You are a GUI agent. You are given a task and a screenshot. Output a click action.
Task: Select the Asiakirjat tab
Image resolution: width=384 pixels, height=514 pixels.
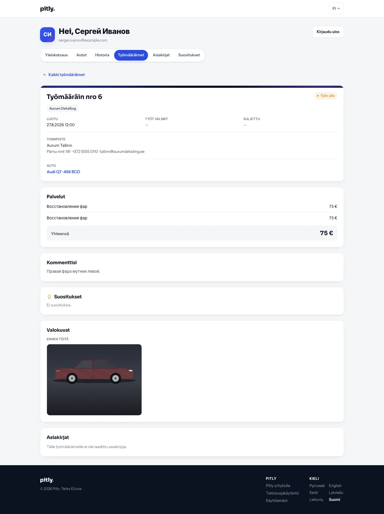pos(161,55)
